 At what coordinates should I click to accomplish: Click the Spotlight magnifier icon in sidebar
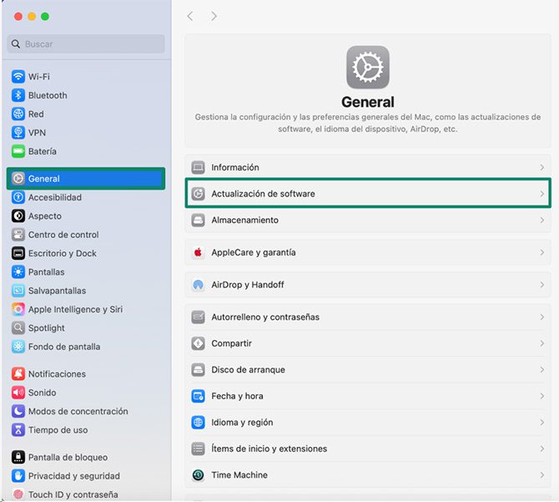pos(18,328)
